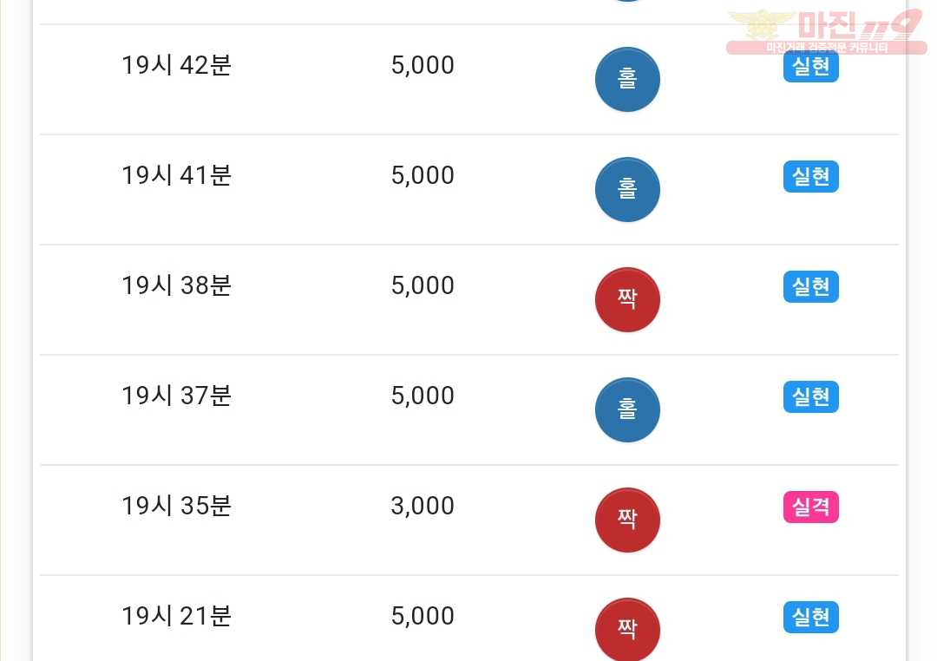
Task: Select the 19시 35분 time entry
Action: [x=176, y=506]
